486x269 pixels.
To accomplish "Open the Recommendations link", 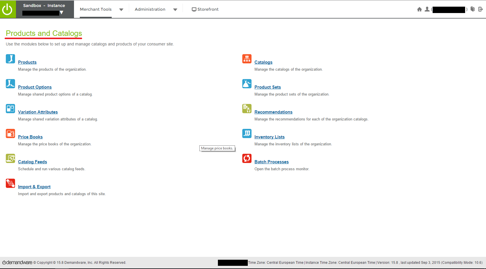I will [273, 112].
